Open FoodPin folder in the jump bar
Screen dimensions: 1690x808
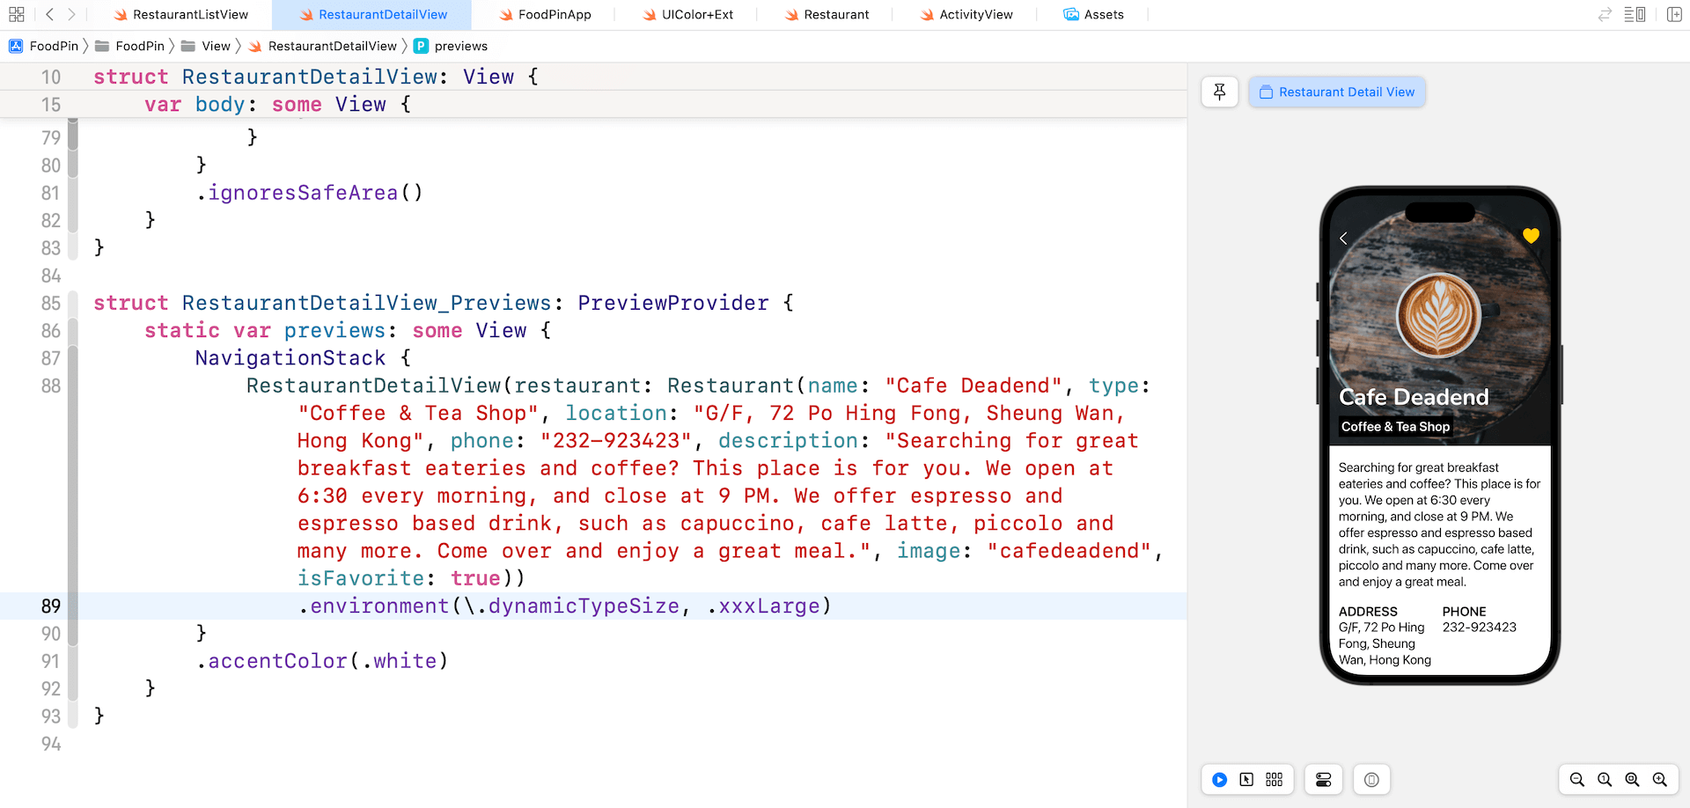pyautogui.click(x=130, y=46)
